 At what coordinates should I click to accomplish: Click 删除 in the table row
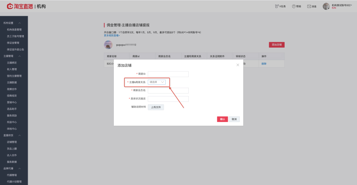click(x=264, y=63)
